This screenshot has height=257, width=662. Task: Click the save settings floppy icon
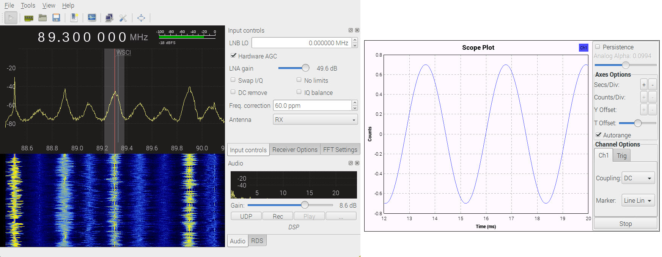[56, 18]
